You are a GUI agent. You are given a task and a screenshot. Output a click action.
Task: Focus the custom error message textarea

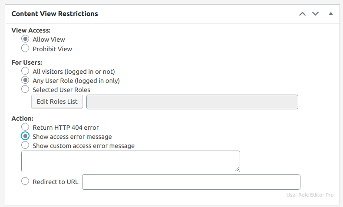(x=131, y=161)
